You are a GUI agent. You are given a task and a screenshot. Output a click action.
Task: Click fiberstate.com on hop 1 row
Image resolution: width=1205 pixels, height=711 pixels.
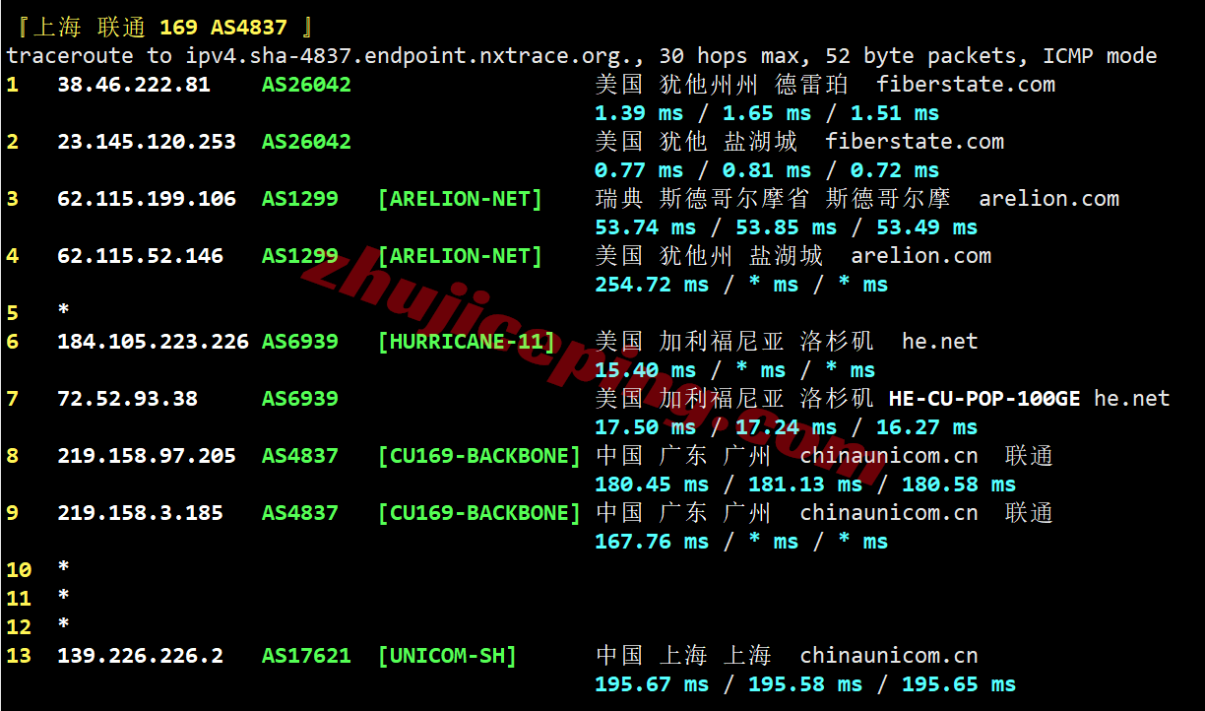point(966,85)
